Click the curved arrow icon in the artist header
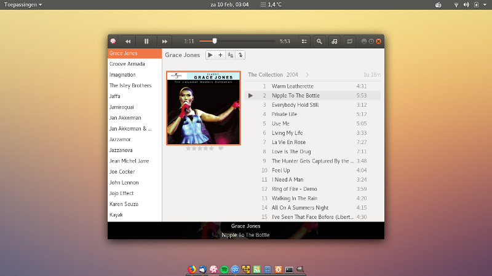 coord(240,55)
